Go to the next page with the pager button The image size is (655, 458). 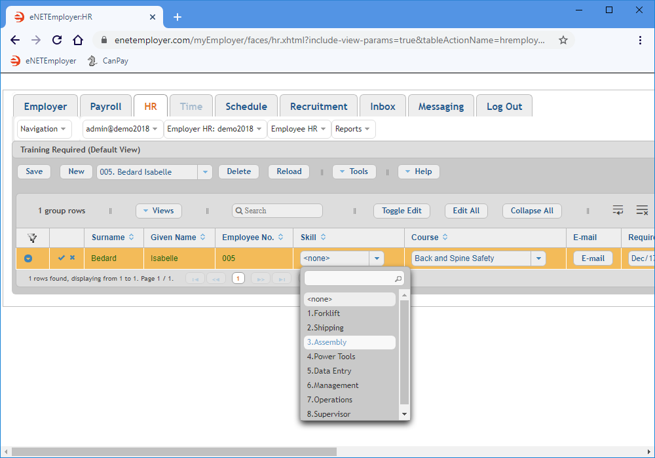[261, 279]
